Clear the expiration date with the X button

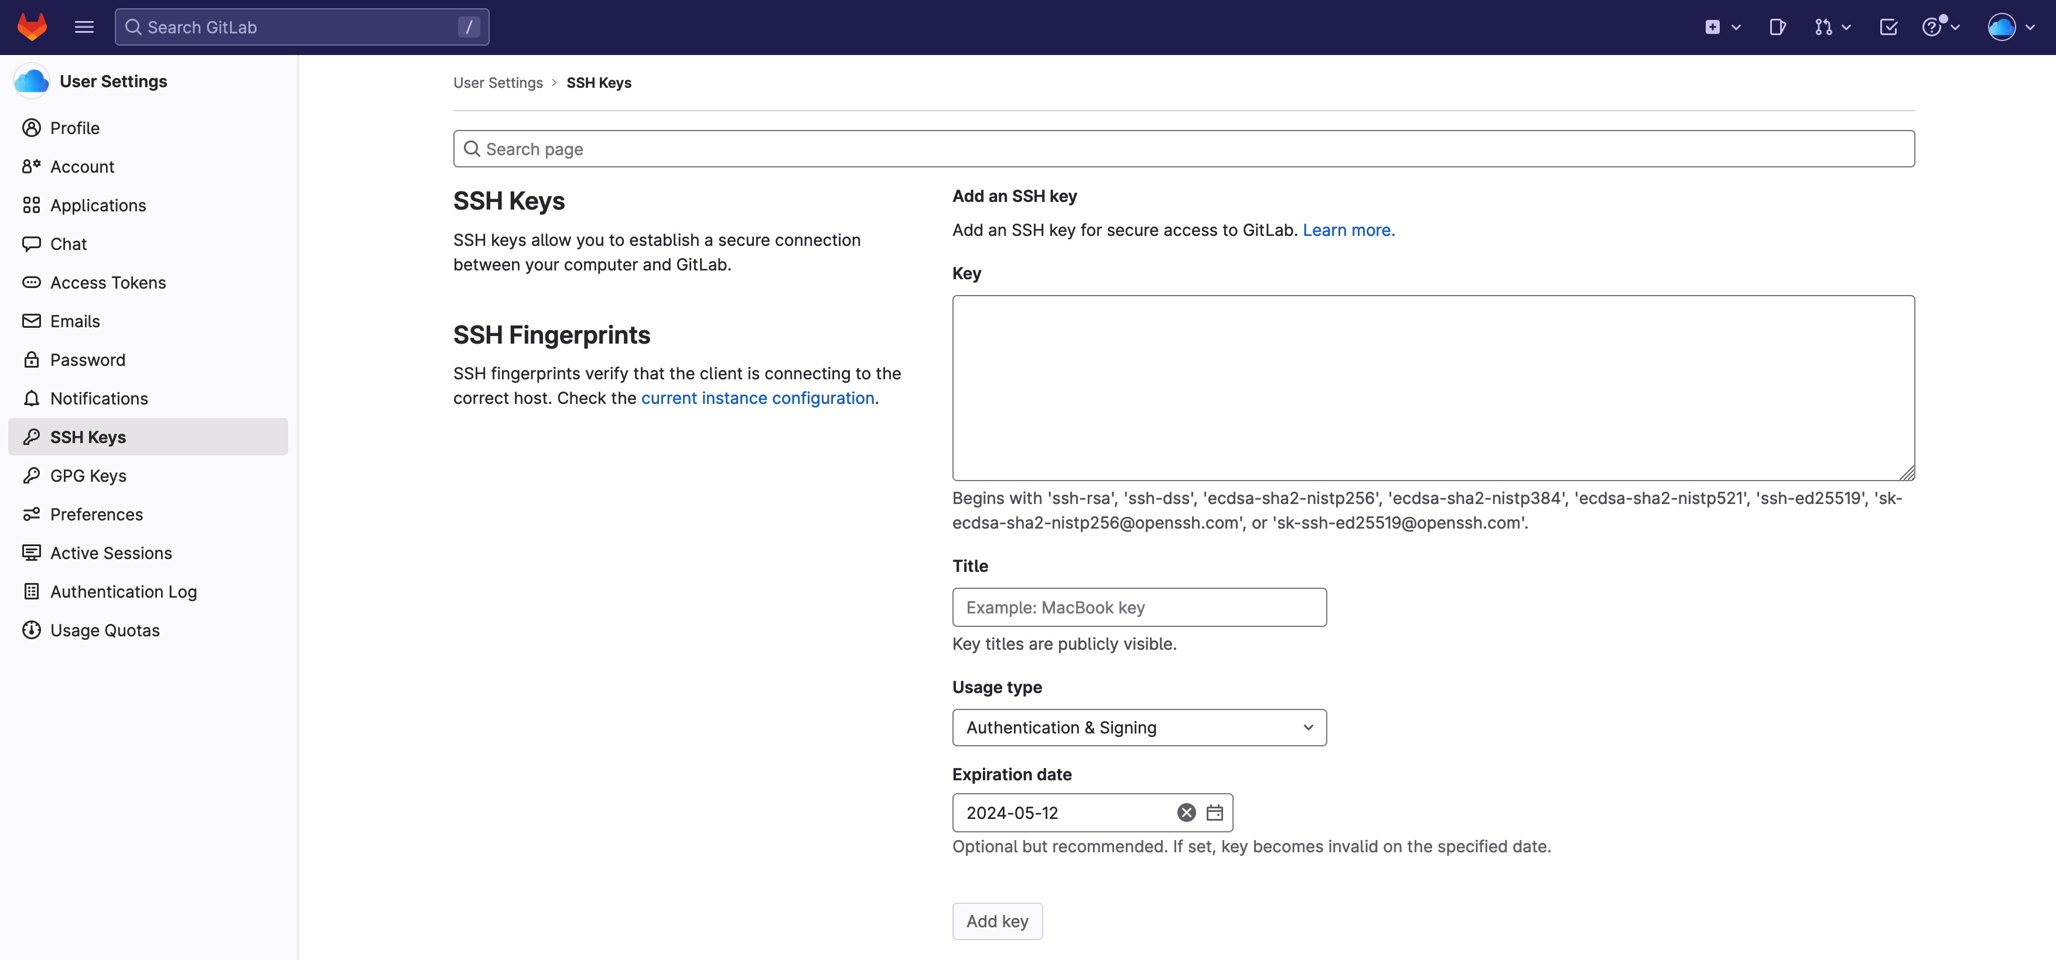[1185, 812]
